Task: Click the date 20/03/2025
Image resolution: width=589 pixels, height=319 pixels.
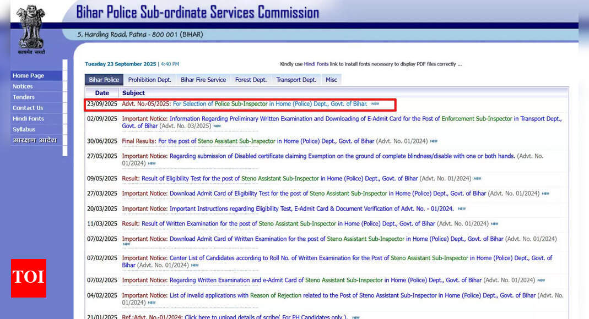Action: point(102,209)
